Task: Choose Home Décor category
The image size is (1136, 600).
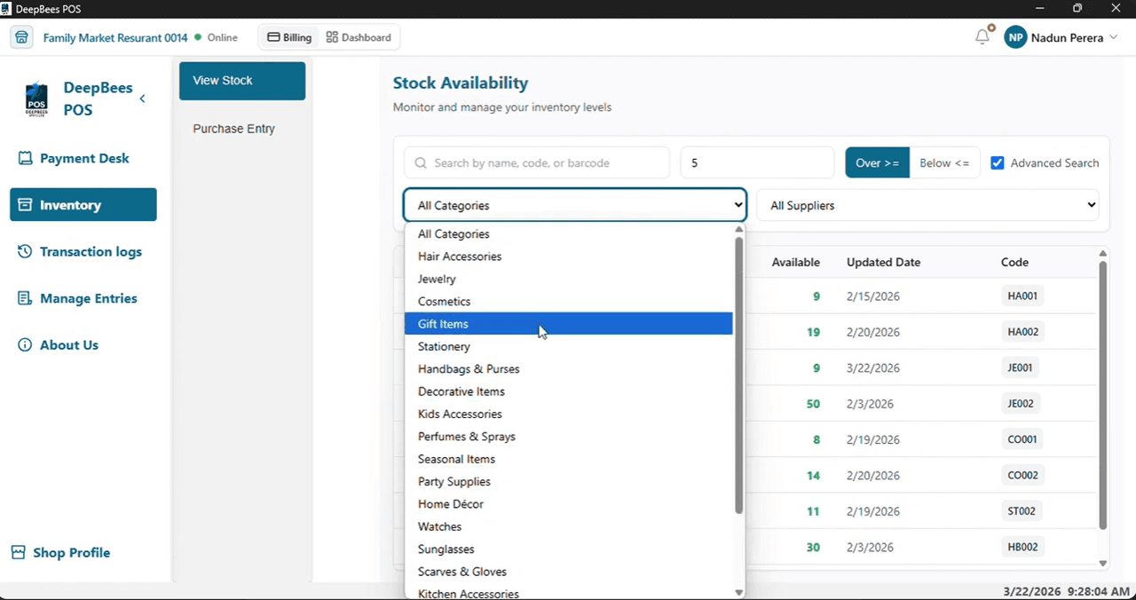Action: coord(568,504)
